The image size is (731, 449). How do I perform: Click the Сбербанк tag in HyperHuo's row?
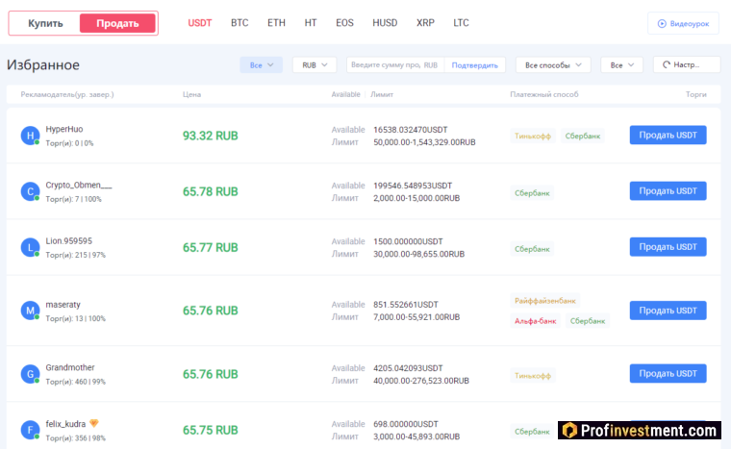582,137
